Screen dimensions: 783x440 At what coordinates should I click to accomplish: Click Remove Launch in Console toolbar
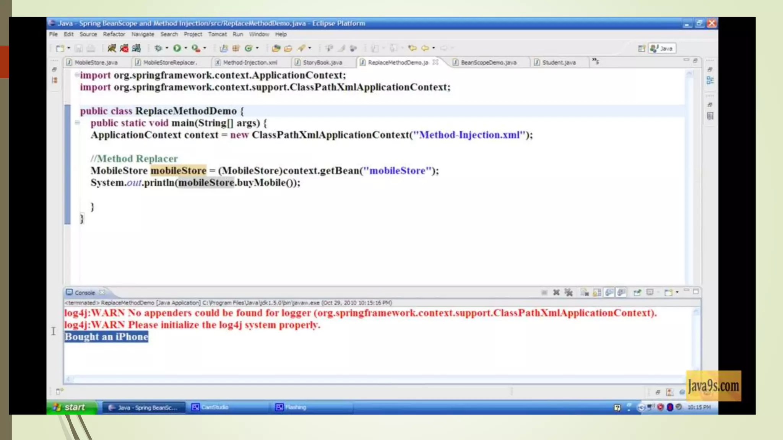pyautogui.click(x=556, y=293)
